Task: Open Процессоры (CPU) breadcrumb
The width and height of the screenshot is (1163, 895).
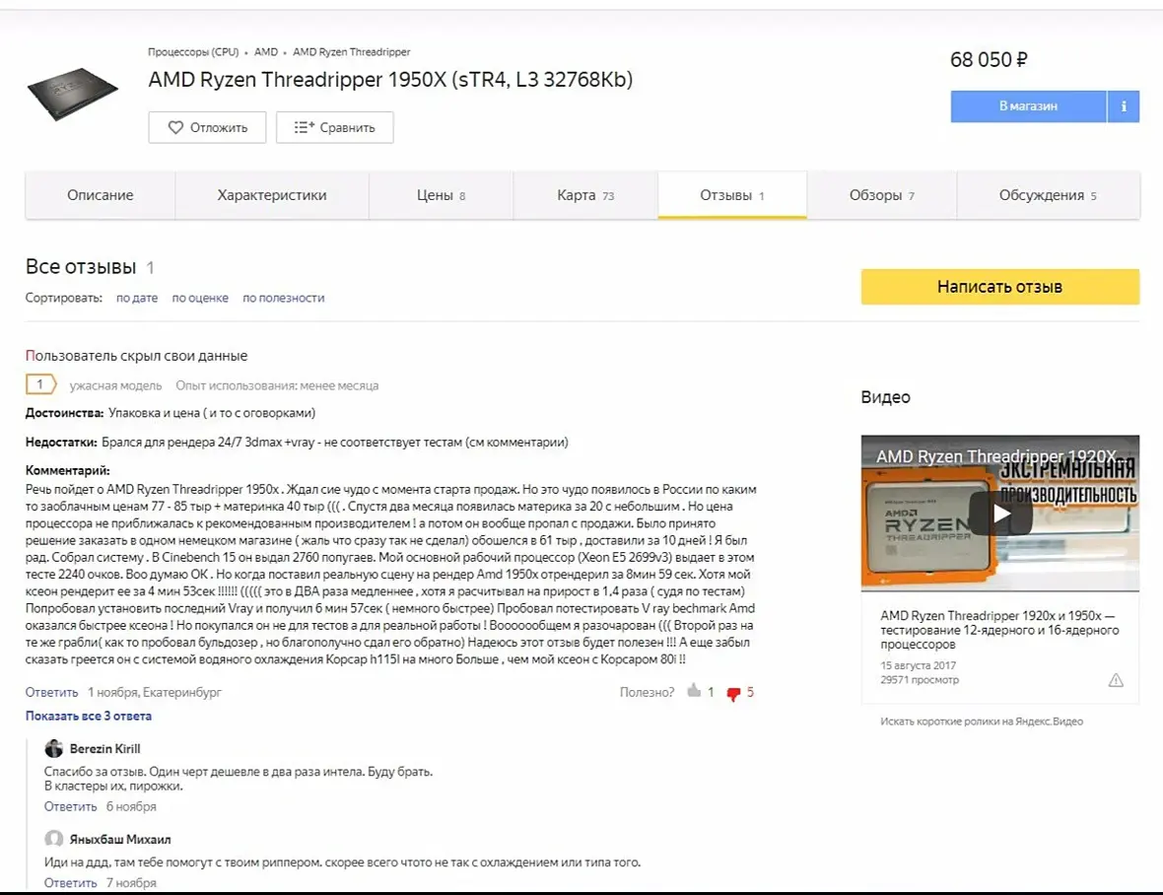Action: click(x=193, y=52)
